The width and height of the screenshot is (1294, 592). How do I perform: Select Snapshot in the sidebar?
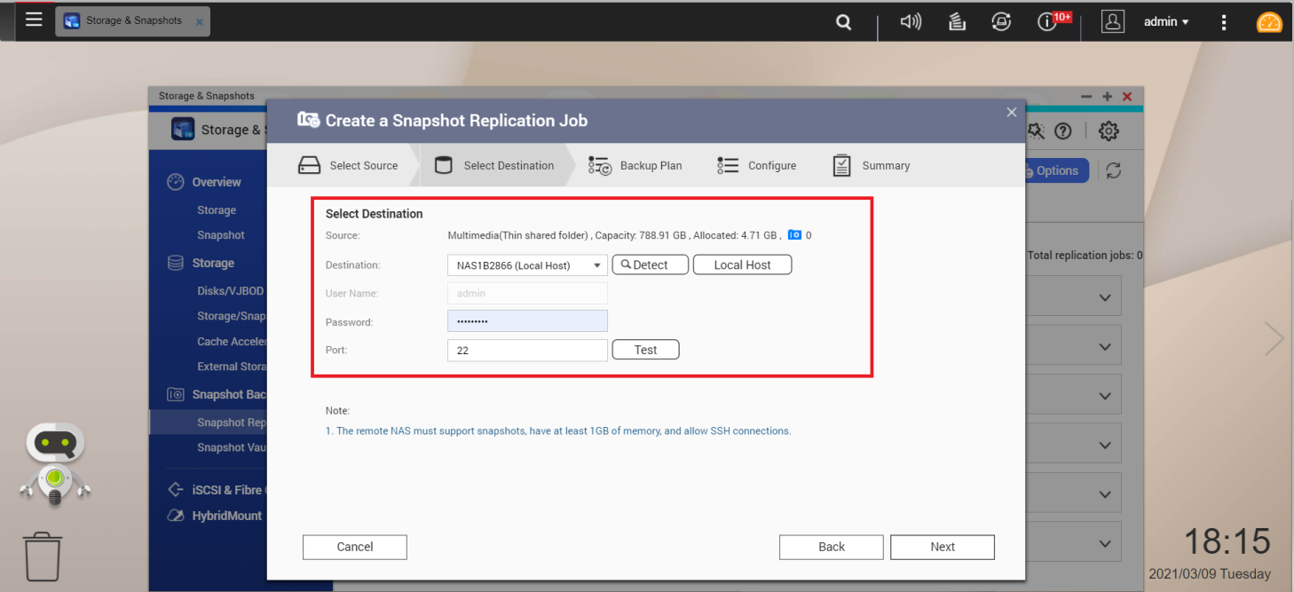click(221, 235)
